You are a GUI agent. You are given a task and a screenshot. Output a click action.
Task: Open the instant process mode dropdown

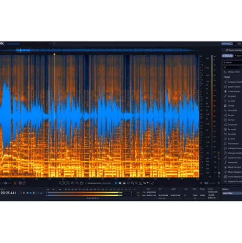tap(107, 183)
